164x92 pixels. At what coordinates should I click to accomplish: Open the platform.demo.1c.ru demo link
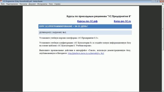[x=86, y=53]
